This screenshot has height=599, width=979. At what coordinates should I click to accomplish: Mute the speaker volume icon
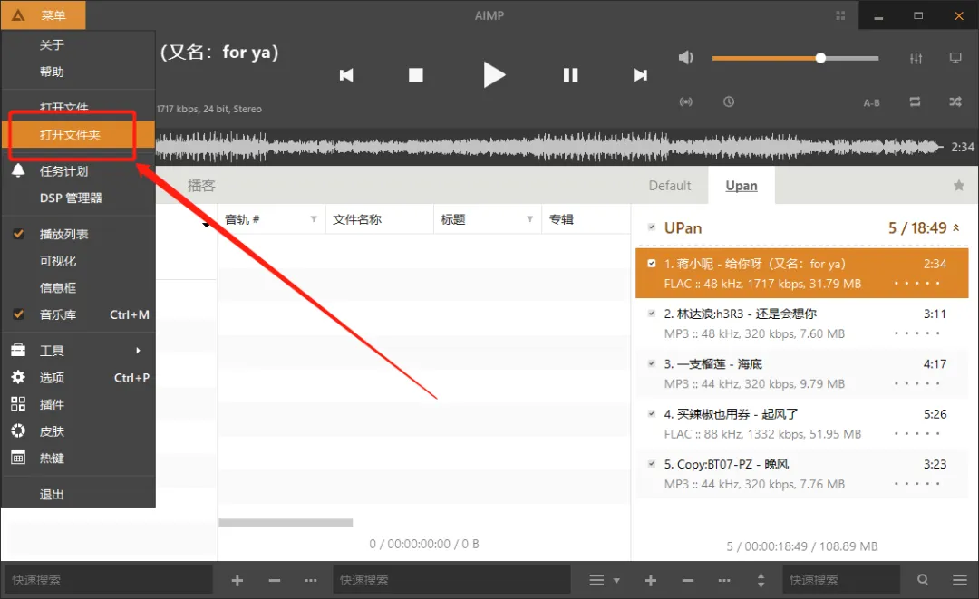coord(685,58)
